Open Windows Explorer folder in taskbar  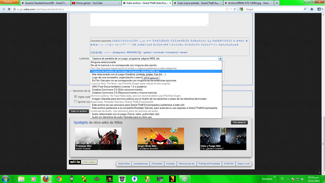click(21, 179)
